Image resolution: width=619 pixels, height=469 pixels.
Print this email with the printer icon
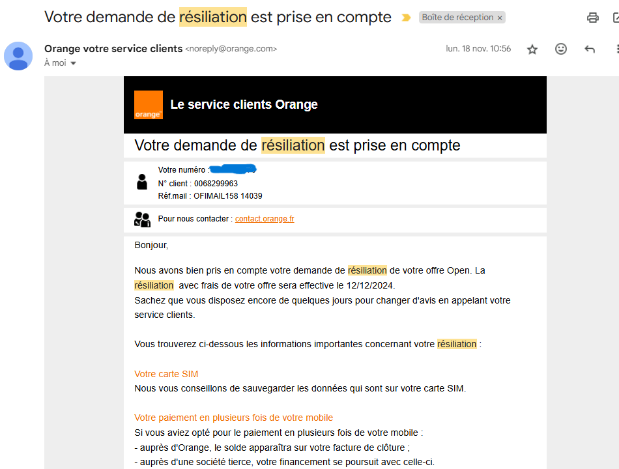592,18
